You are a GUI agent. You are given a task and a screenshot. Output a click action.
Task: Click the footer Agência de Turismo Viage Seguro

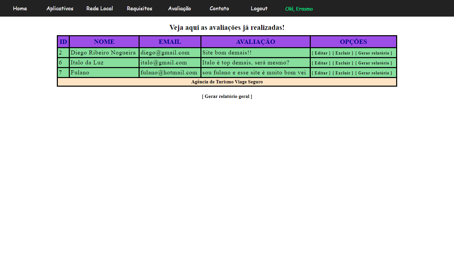227,82
